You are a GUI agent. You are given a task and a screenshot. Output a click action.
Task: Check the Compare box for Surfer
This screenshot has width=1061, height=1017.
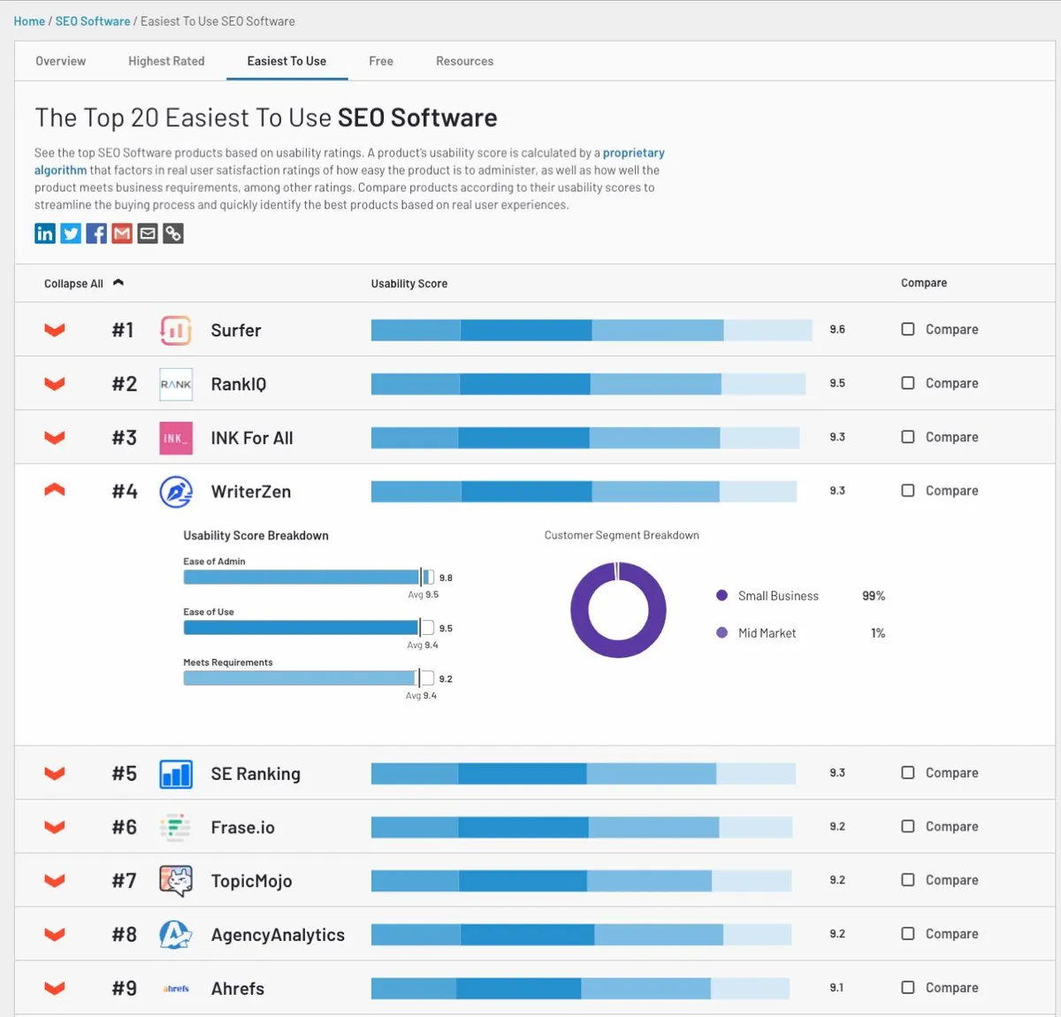(908, 329)
